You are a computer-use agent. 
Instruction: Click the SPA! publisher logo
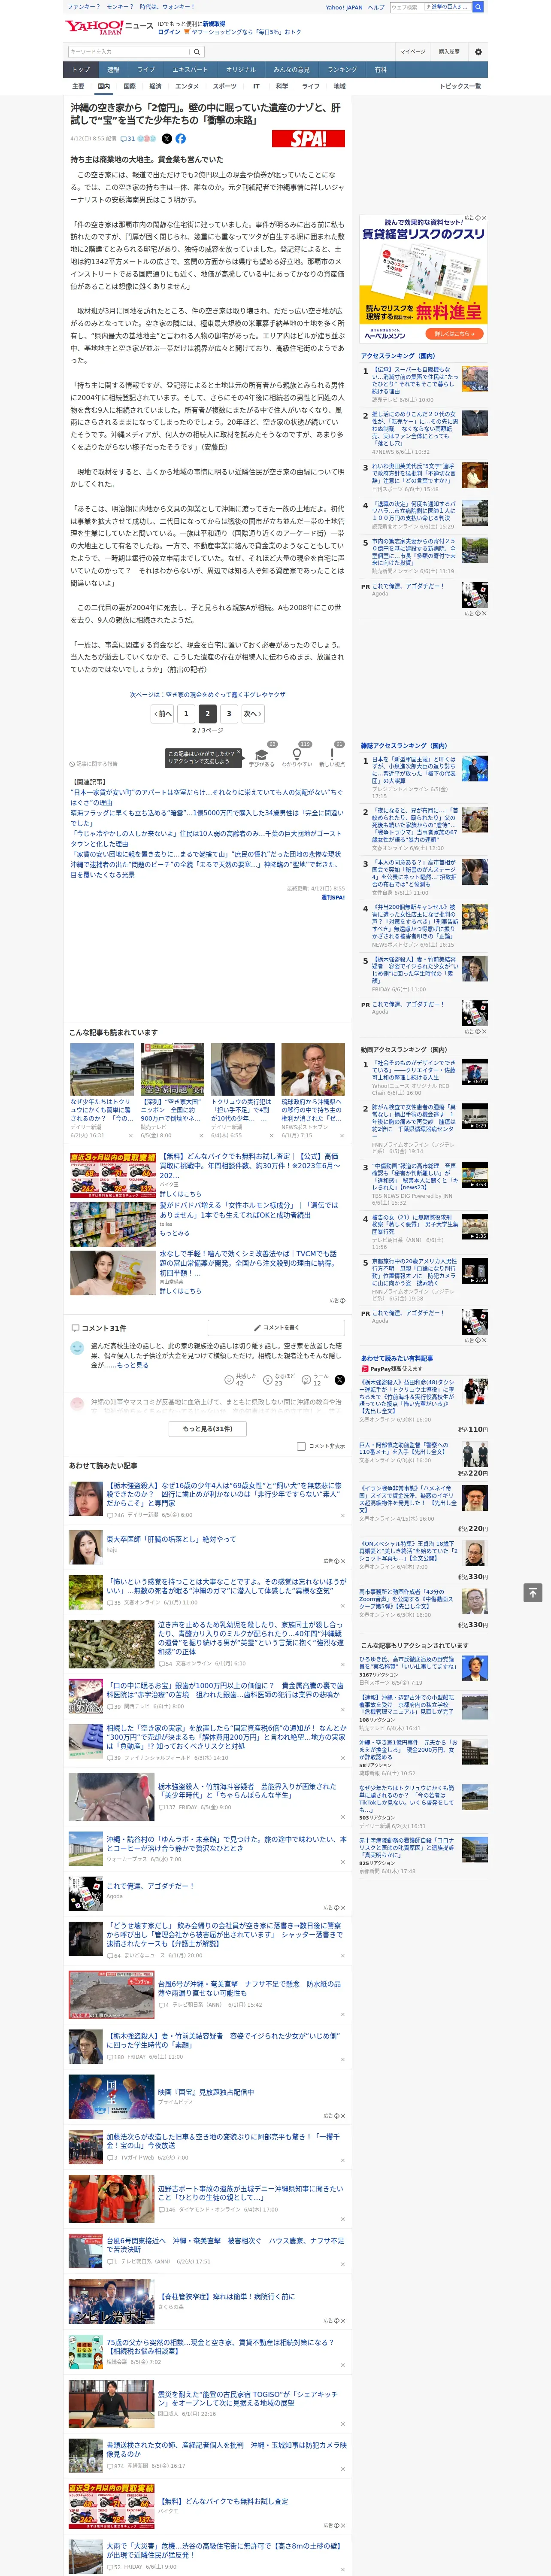[308, 139]
